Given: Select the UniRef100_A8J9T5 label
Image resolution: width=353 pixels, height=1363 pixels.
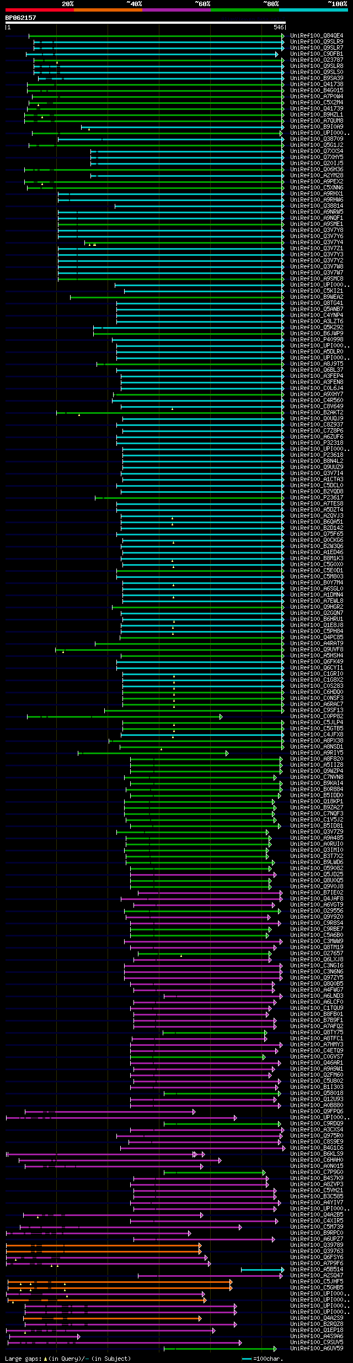Looking at the screenshot, I should click(x=317, y=364).
